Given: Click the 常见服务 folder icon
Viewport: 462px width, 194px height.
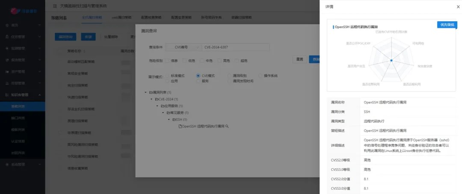Looking at the screenshot, I should (x=168, y=113).
